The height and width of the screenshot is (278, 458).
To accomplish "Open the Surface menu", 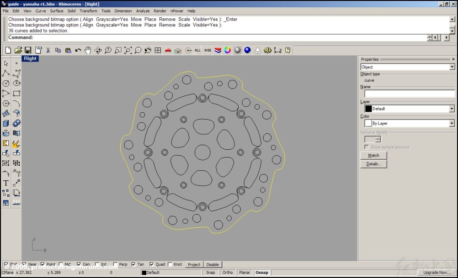I will click(57, 11).
